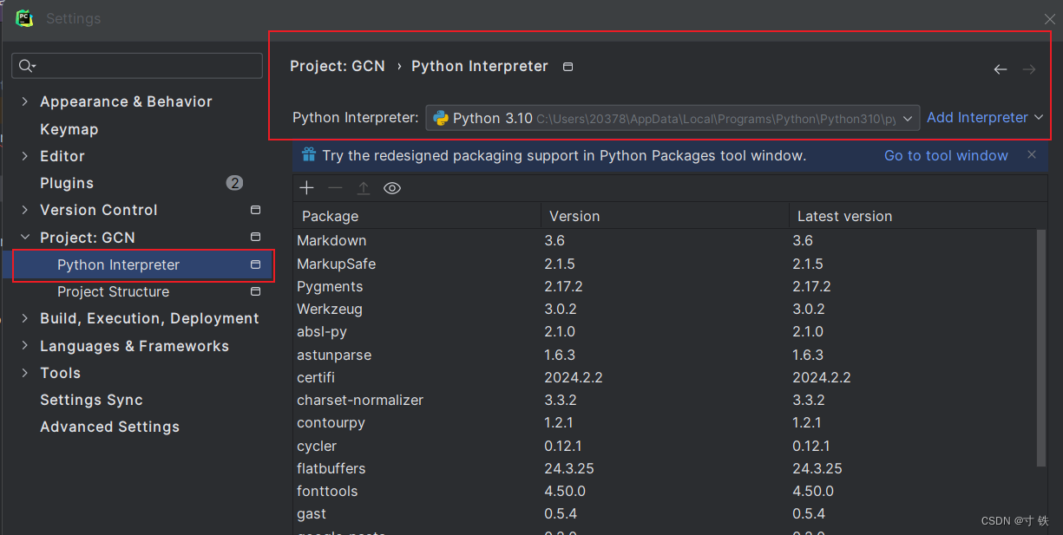This screenshot has width=1063, height=535.
Task: Select the Pygments package row
Action: [665, 286]
